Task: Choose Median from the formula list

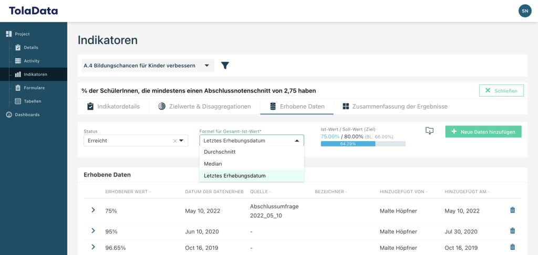Action: [x=252, y=164]
